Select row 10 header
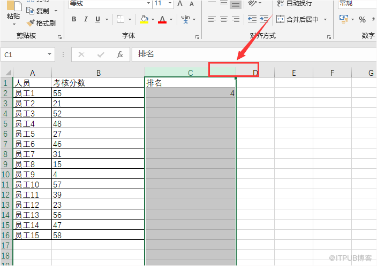The height and width of the screenshot is (266, 377). pyautogui.click(x=6, y=174)
